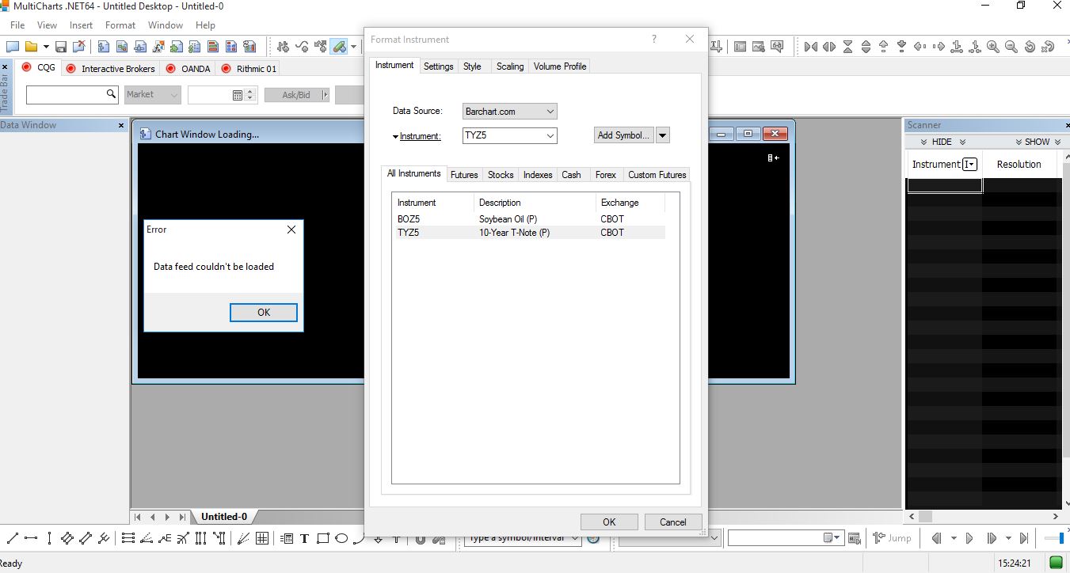The height and width of the screenshot is (573, 1070).
Task: Click the Add Symbol... button
Action: (624, 135)
